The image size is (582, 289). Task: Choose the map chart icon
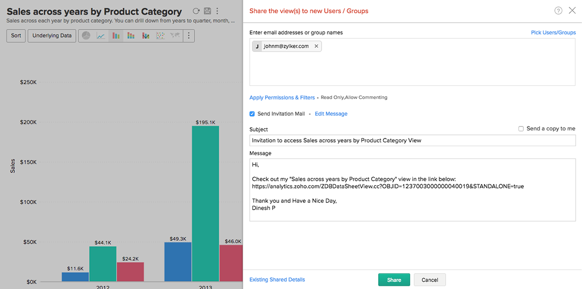click(x=175, y=35)
